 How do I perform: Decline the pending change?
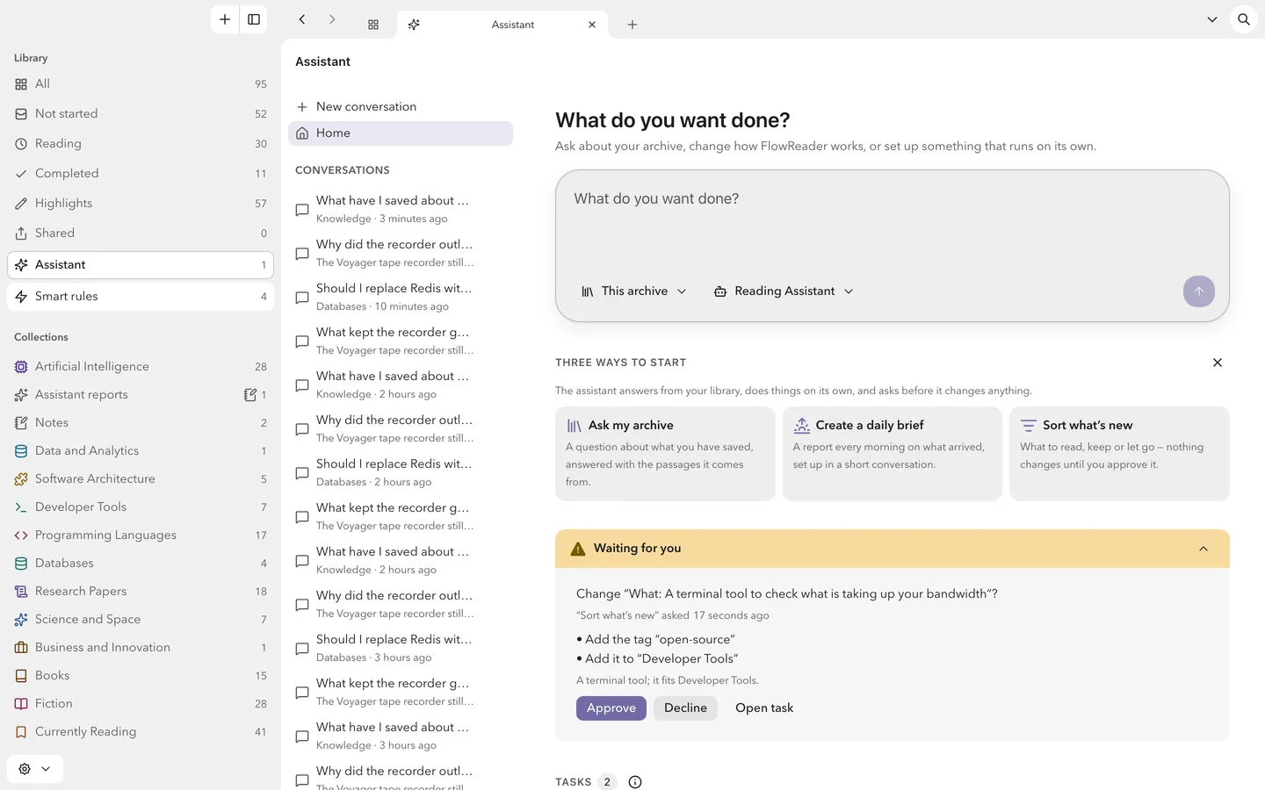(x=685, y=708)
